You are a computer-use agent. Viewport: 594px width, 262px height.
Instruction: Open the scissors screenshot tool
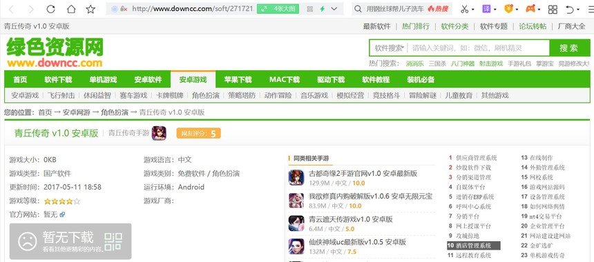pyautogui.click(x=465, y=9)
